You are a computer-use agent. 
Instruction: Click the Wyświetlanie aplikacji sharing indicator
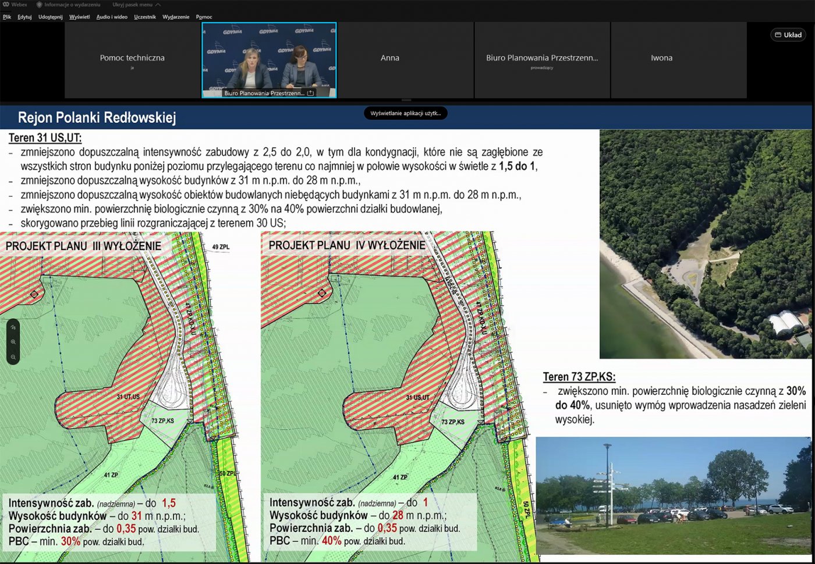pos(406,113)
